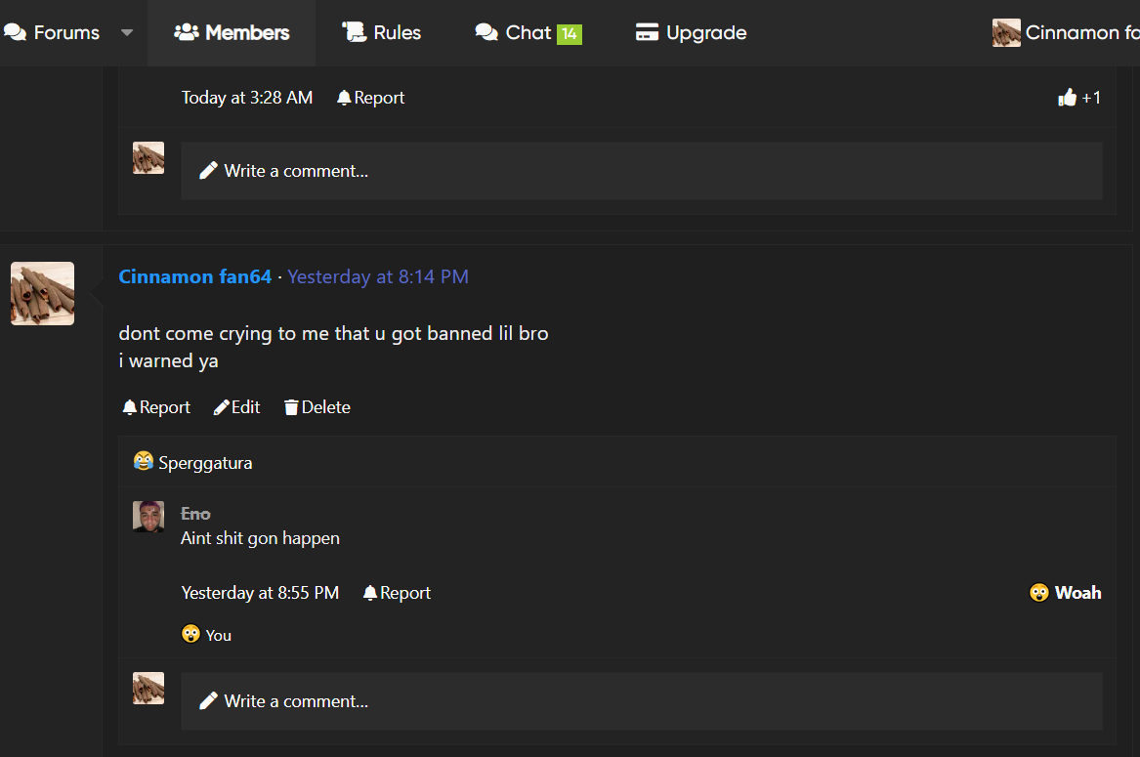Click Cinnamon fan64's cinnamon sticks avatar
The height and width of the screenshot is (757, 1140).
click(x=42, y=293)
